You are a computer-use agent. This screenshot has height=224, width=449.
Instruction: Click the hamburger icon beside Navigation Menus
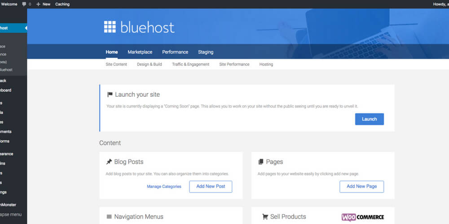pos(109,217)
